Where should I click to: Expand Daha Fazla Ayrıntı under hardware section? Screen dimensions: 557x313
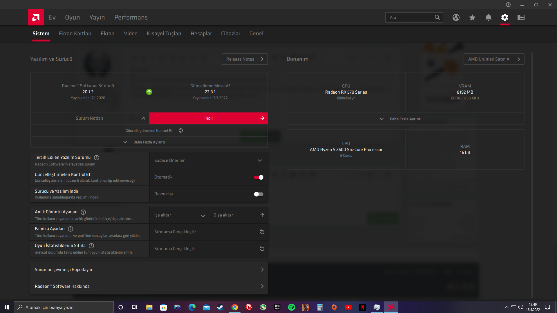[x=406, y=119]
